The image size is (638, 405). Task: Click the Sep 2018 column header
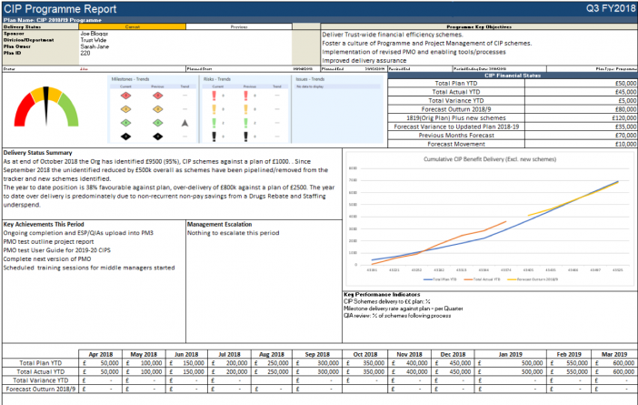317,354
